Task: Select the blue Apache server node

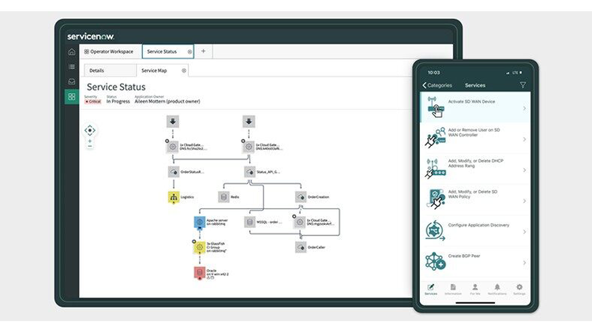Action: click(200, 223)
